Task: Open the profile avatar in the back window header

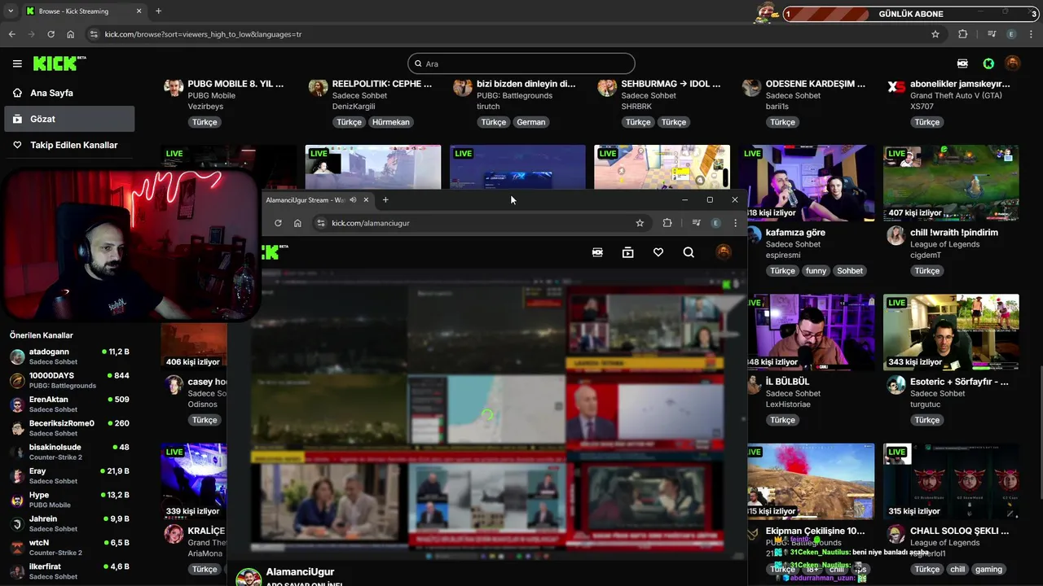Action: click(1013, 63)
